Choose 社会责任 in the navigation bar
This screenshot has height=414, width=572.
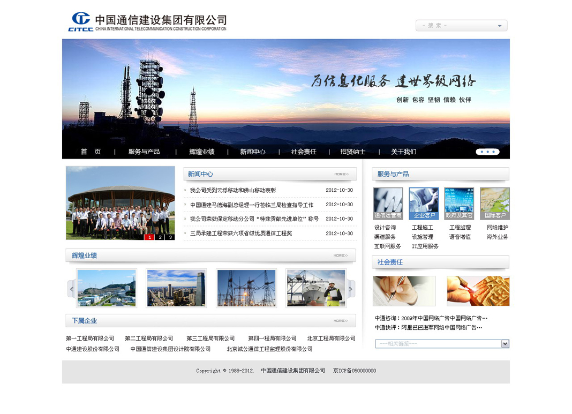coord(304,152)
